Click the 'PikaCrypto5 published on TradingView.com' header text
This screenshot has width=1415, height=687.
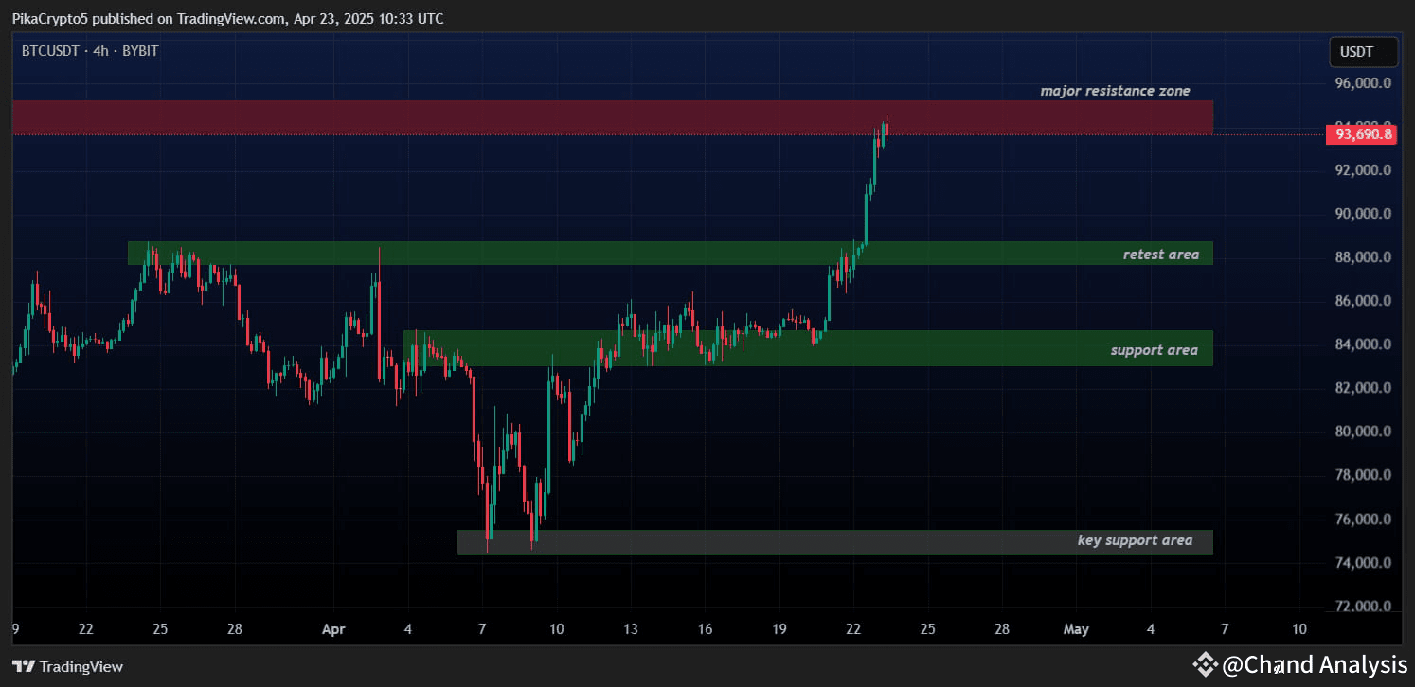click(148, 18)
